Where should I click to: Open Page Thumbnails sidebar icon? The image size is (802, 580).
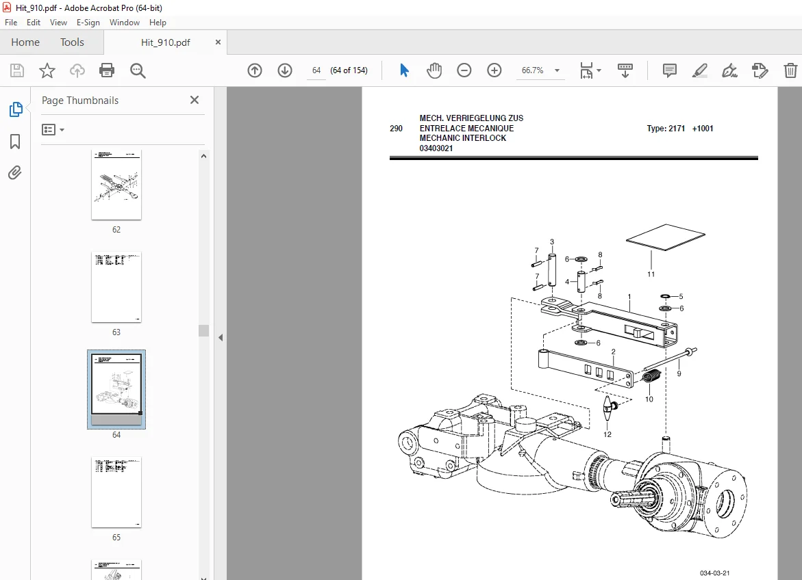(16, 109)
